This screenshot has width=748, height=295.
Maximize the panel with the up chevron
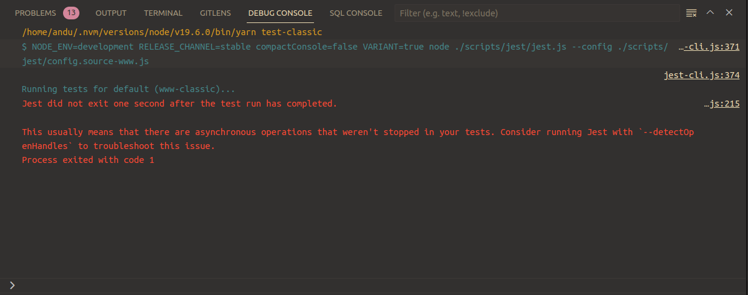click(x=710, y=13)
